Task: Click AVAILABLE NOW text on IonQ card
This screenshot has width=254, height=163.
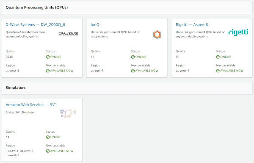Action: click(147, 71)
